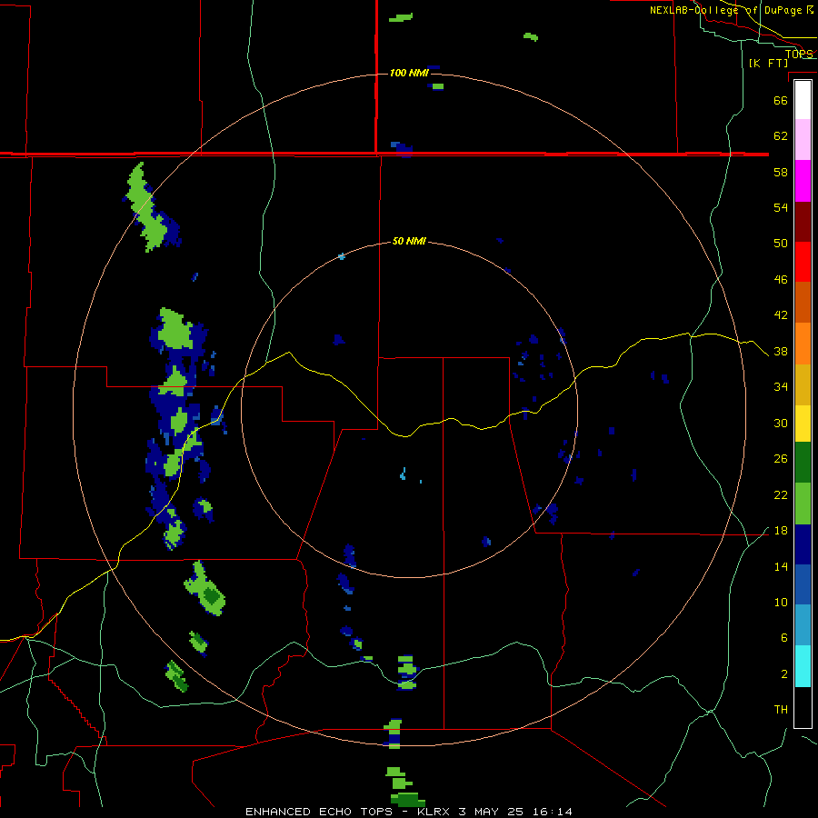Image resolution: width=818 pixels, height=818 pixels.
Task: Select the light pink legend color block
Action: coord(803,140)
